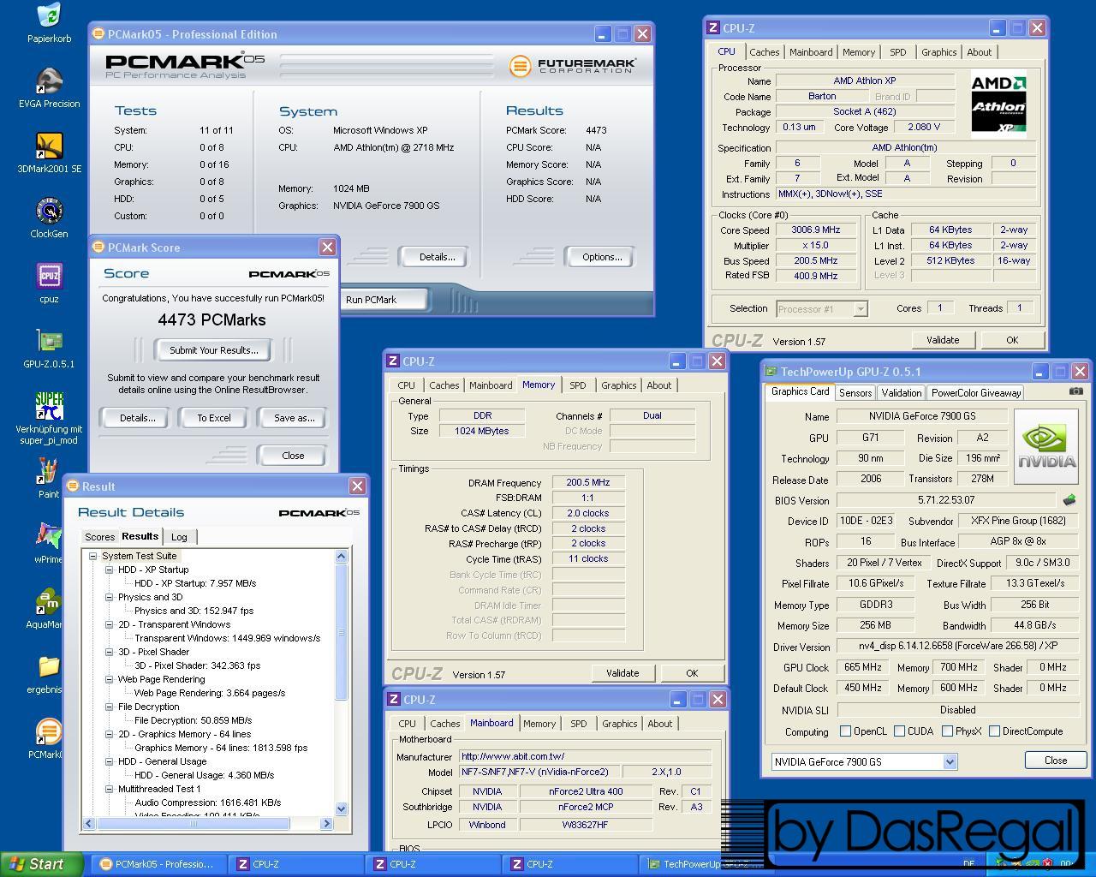Open PowerColor Giveaway tab in GPU-Z
The height and width of the screenshot is (877, 1096).
(976, 392)
